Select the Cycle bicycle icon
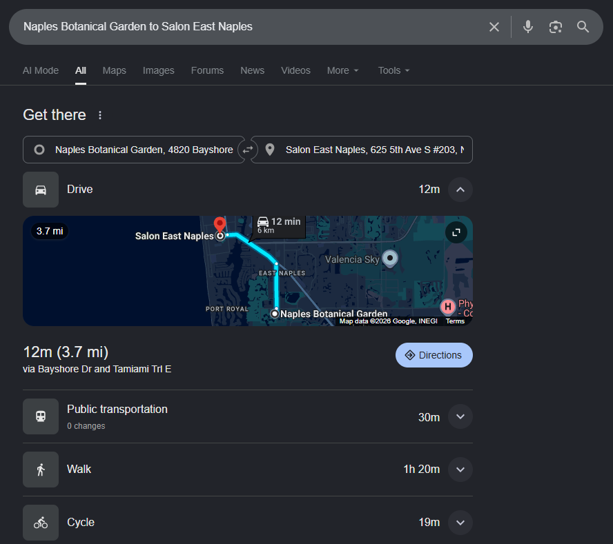 click(x=41, y=523)
